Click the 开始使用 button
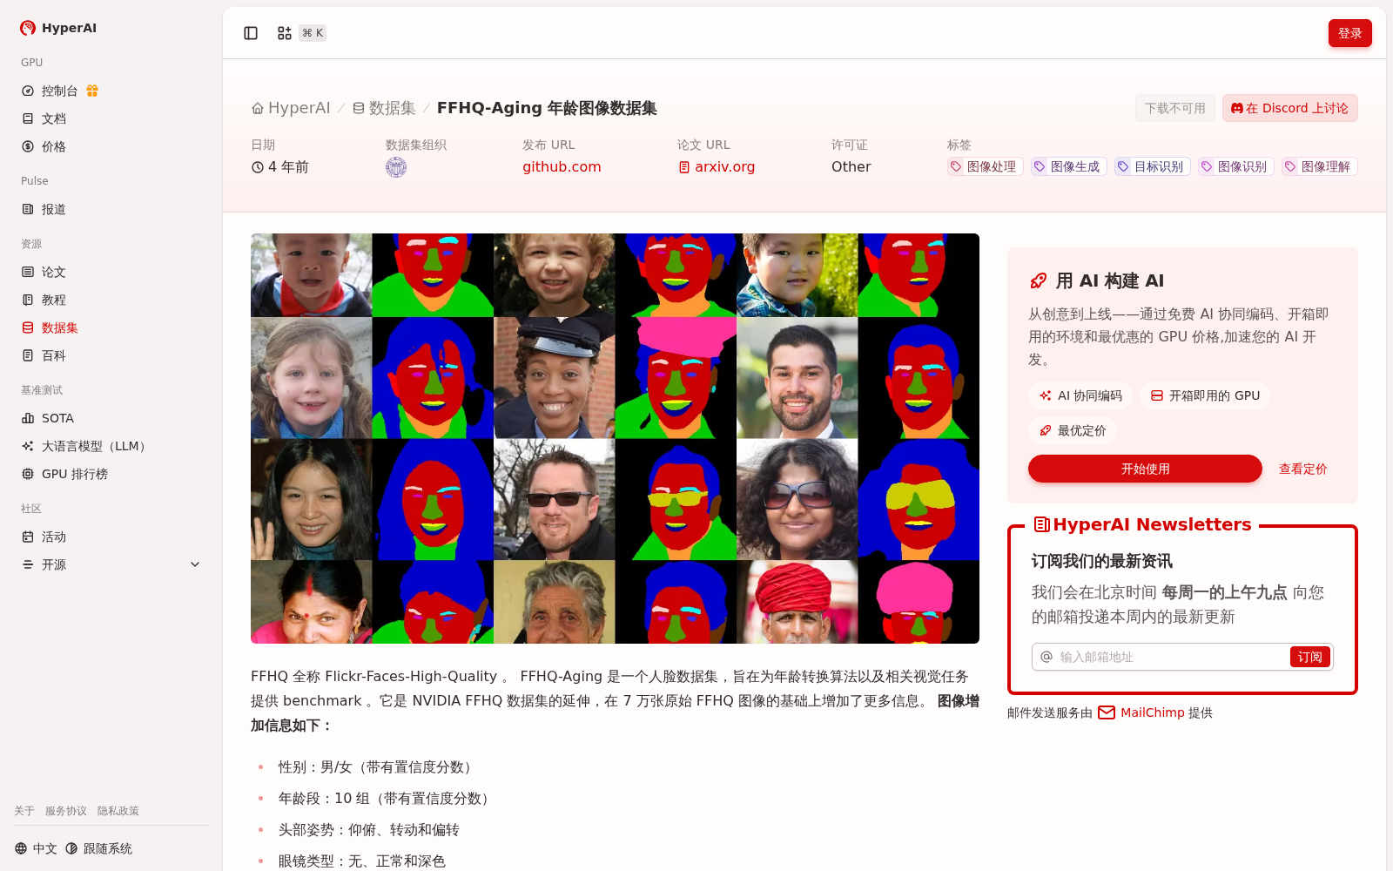The height and width of the screenshot is (871, 1393). [1145, 469]
